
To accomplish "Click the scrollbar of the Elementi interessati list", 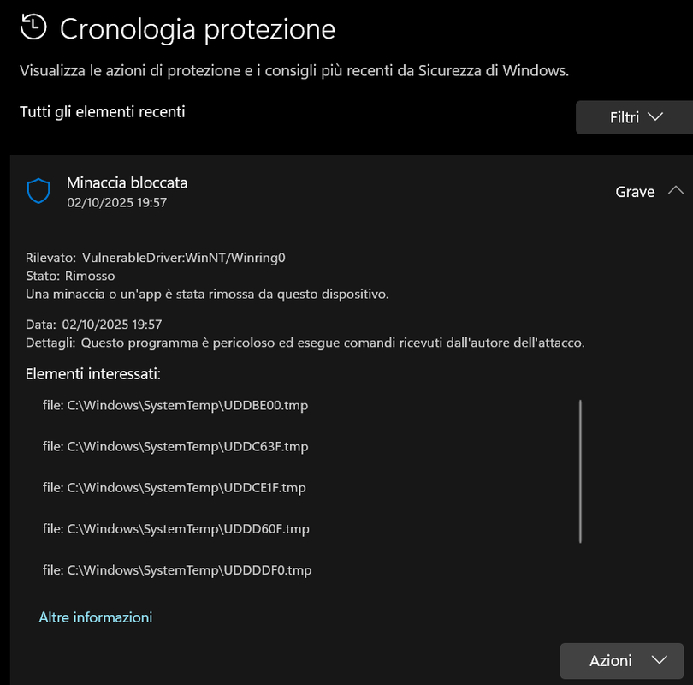I will coord(580,471).
